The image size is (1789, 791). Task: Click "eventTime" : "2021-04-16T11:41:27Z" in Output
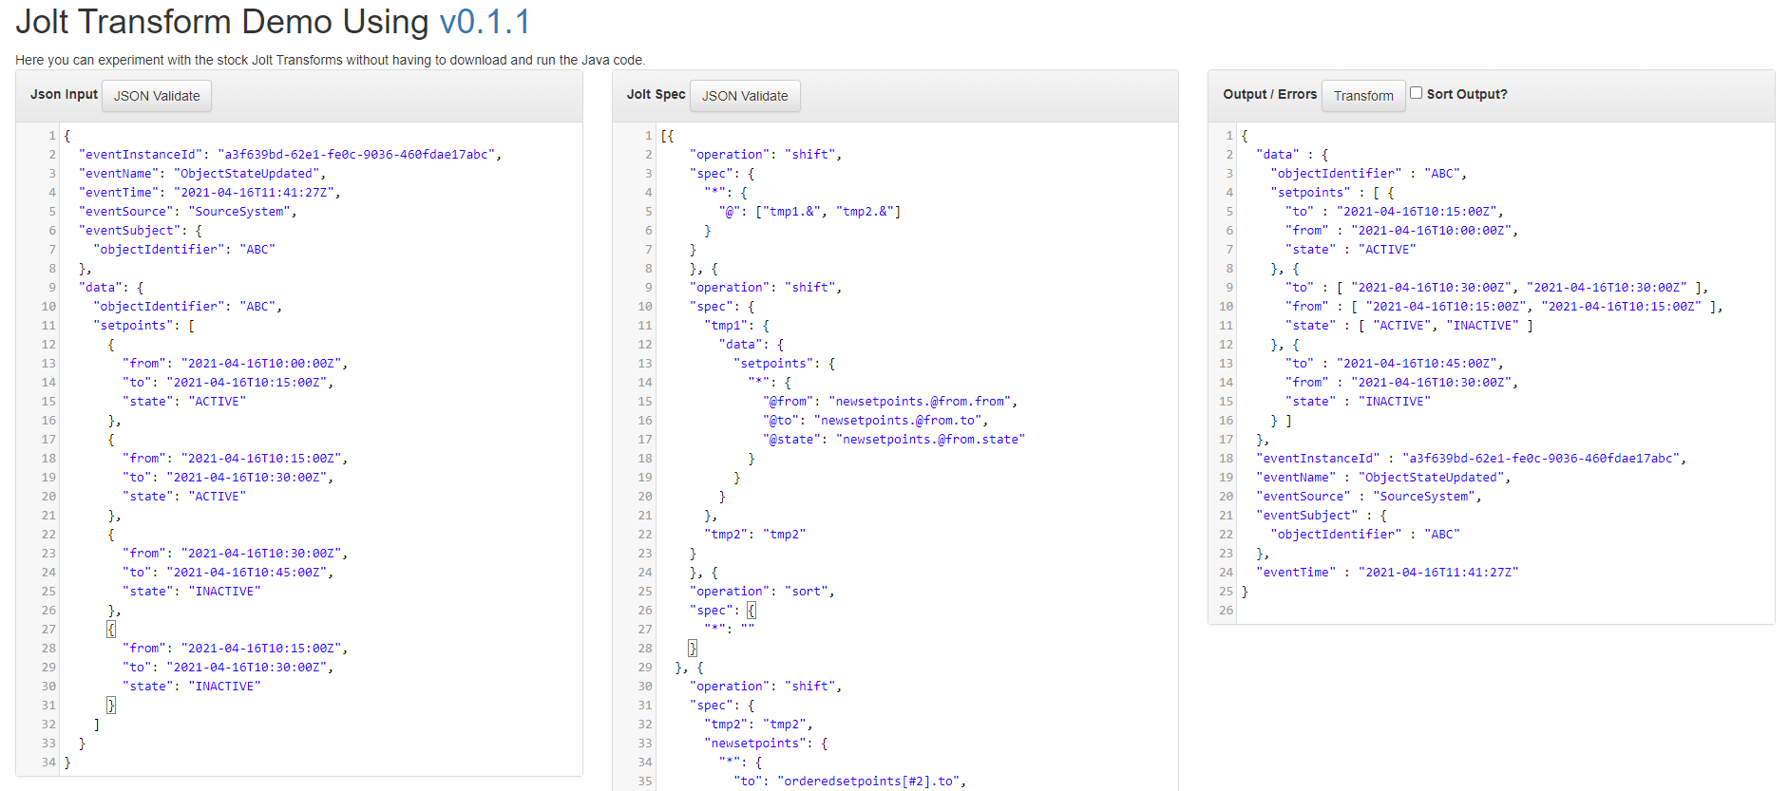click(1387, 572)
